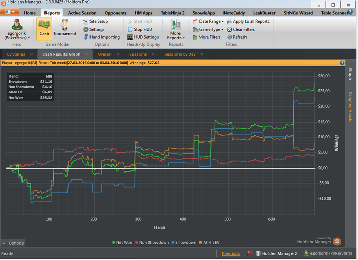Screen dimensions: 358x260
Task: Close the Sessions by Day tab
Action: click(202, 54)
